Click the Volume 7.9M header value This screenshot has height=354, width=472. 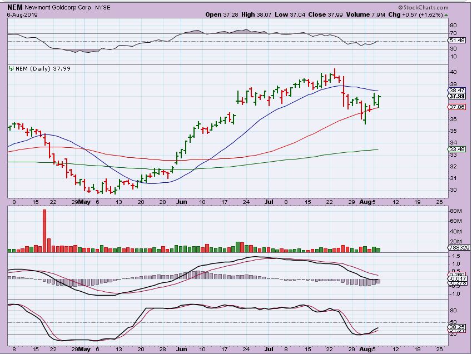coord(365,14)
